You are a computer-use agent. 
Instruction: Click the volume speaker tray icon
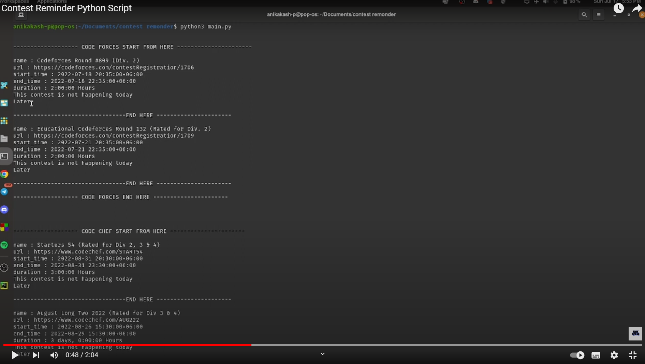pos(546,2)
